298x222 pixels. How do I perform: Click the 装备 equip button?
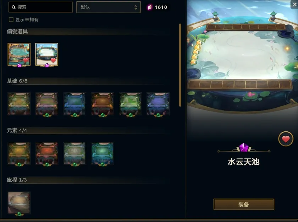pos(244,204)
